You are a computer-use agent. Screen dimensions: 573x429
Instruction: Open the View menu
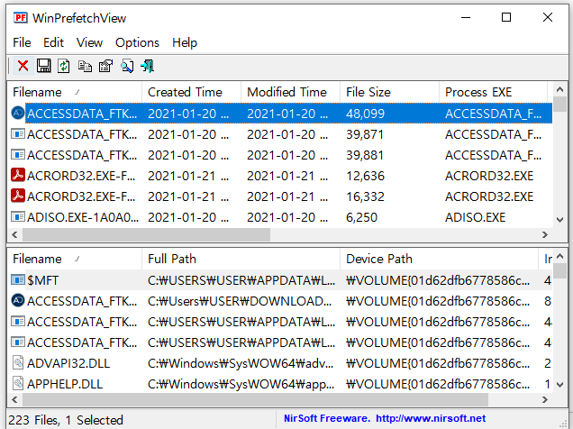tap(89, 42)
